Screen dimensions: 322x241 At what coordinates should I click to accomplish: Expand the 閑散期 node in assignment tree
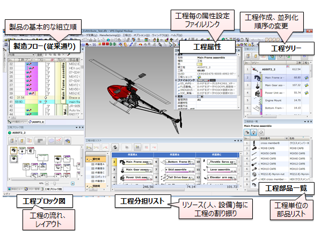[87, 186]
